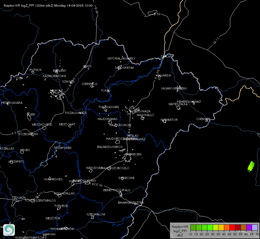260x239 pixels.
Task: Select the yellow 35-40 dBZ legend swatch
Action: [x=221, y=227]
